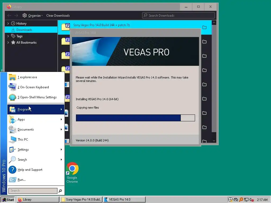Click the Run icon in Start menu
271x203 pixels.
[x=12, y=180]
